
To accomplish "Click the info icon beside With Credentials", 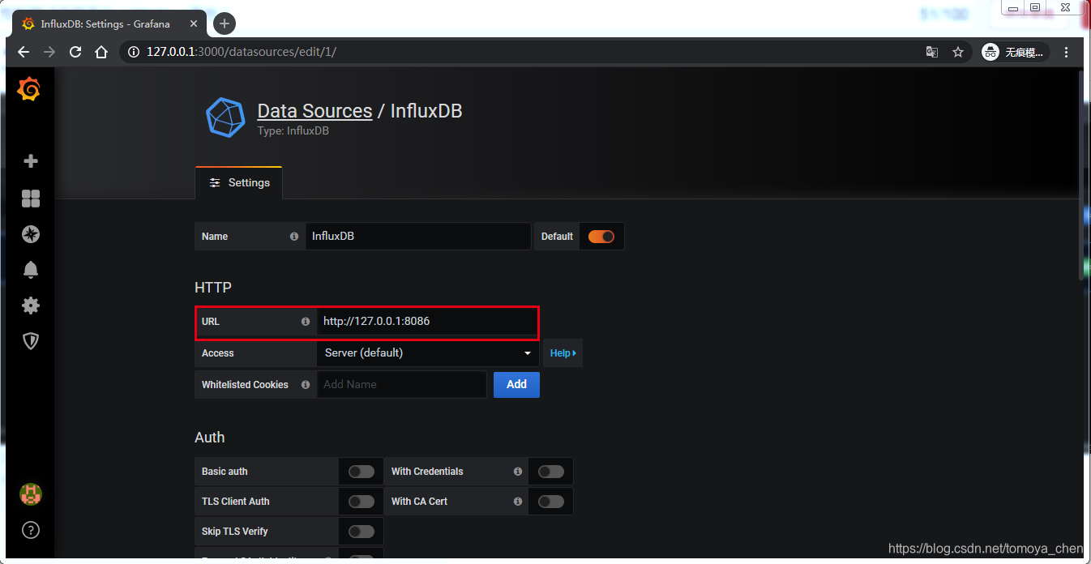I will (x=517, y=472).
